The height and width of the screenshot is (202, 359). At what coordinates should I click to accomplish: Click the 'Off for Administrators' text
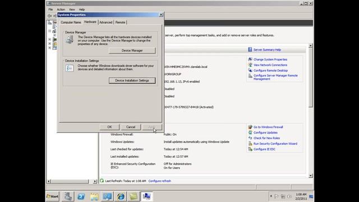coord(177,164)
